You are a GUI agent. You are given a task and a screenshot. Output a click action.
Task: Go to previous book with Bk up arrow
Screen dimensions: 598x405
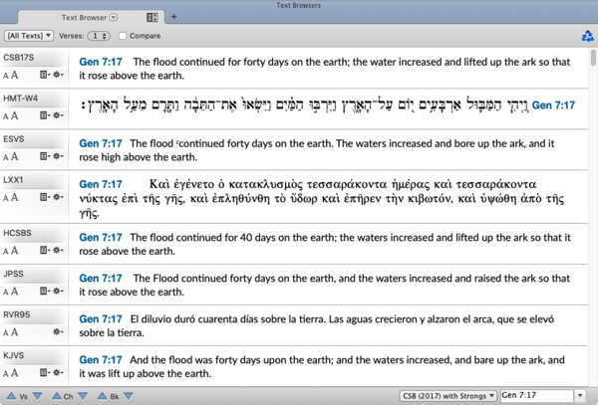(x=102, y=396)
